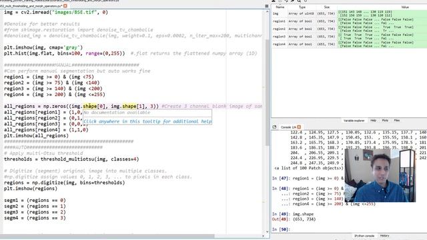Viewport: 427px width, 240px height.
Task: Select the region1 variable name
Action: [x=279, y=21]
